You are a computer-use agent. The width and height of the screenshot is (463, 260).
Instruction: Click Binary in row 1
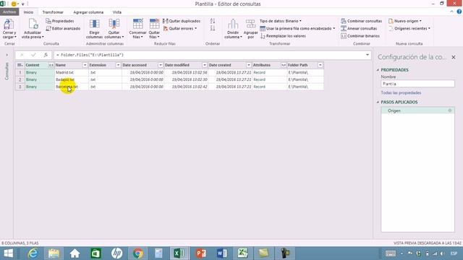pyautogui.click(x=31, y=72)
